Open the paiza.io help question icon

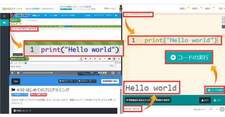coord(116,16)
